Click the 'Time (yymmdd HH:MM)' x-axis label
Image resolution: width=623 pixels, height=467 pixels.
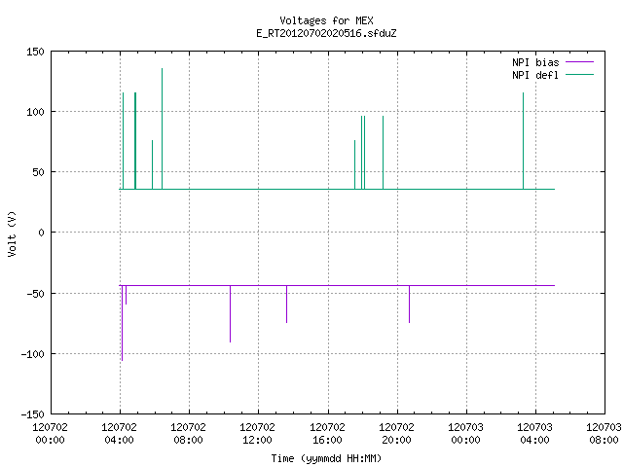click(326, 458)
